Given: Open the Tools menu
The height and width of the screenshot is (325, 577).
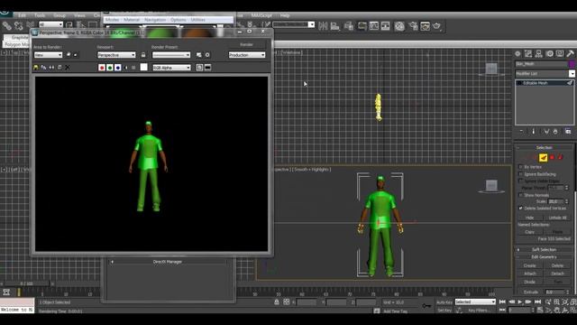Looking at the screenshot, I should 40,15.
